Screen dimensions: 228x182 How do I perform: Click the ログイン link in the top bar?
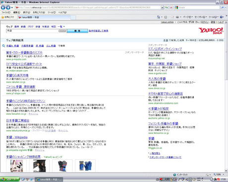205,22
